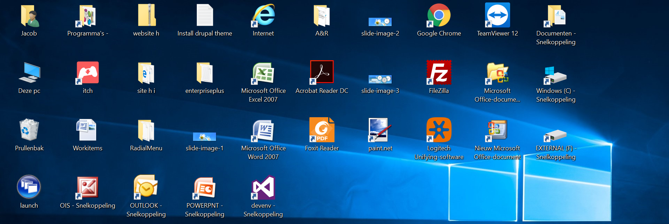Select the slide-image-1 picture file
This screenshot has width=669, height=224.
[x=205, y=137]
